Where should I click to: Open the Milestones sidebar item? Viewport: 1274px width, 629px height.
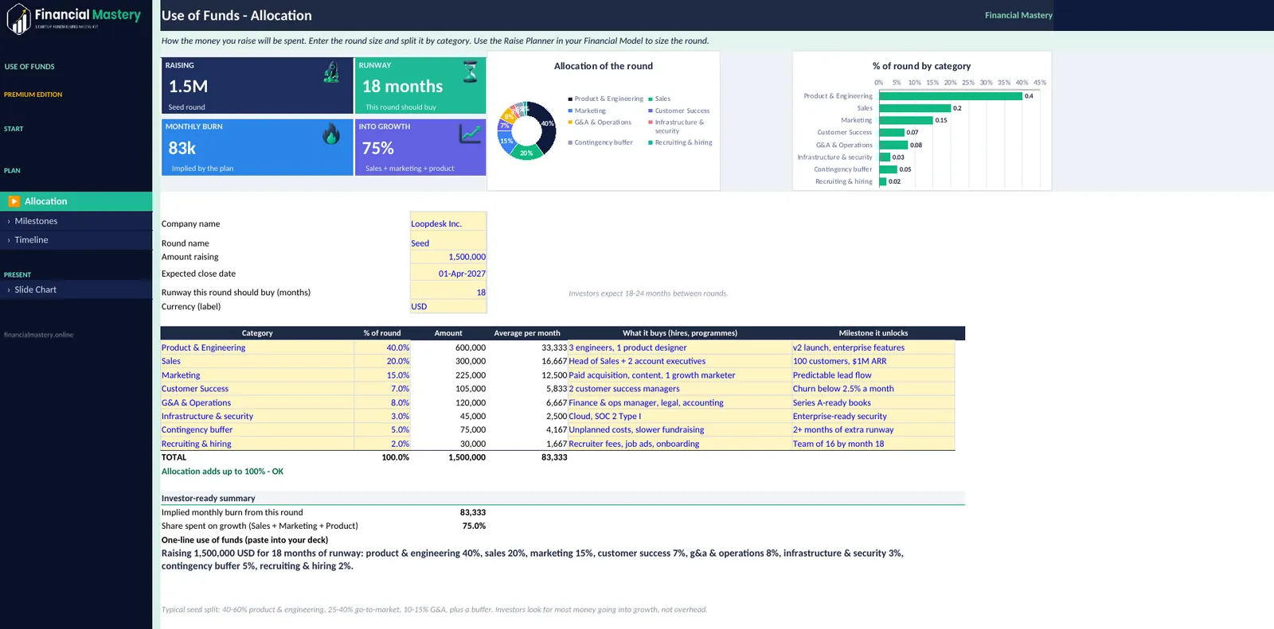(x=76, y=221)
